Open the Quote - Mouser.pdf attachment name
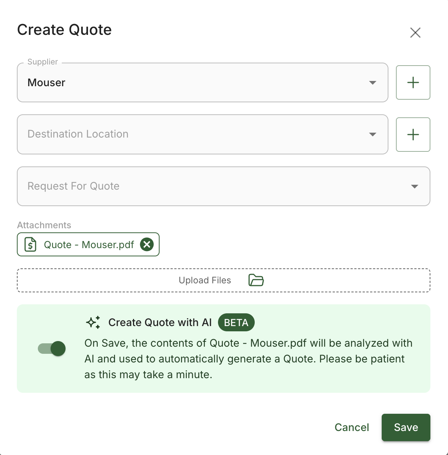Image resolution: width=448 pixels, height=455 pixels. pos(89,245)
